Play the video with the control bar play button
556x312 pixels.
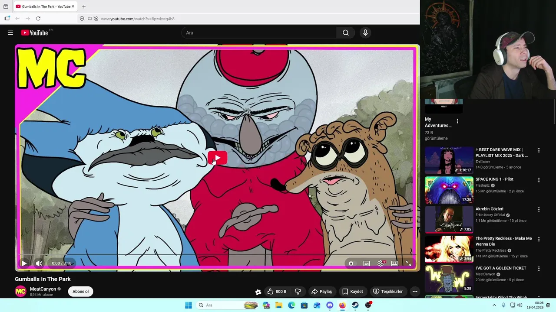point(24,263)
